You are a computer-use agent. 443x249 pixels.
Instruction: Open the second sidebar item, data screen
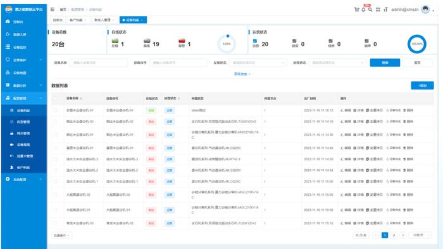[x=24, y=34]
